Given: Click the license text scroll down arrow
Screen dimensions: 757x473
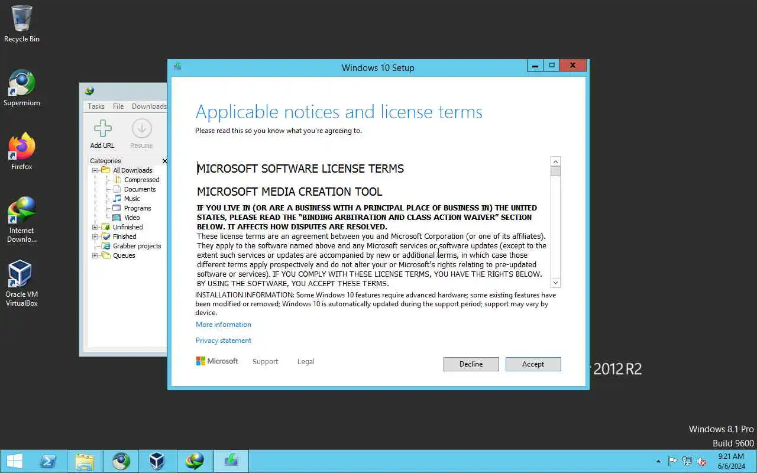Looking at the screenshot, I should coord(555,283).
